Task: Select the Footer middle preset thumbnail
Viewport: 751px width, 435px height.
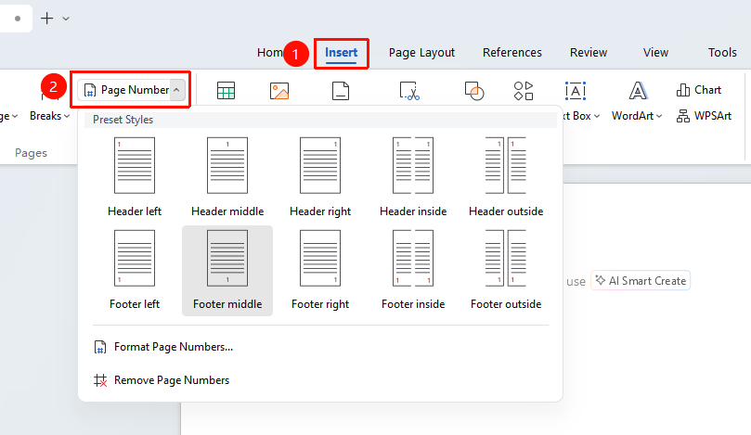Action: pos(227,259)
